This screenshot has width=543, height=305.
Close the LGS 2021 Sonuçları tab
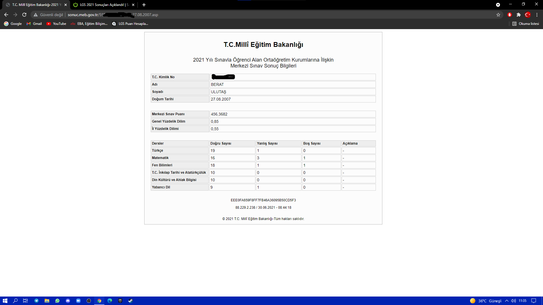(x=133, y=5)
